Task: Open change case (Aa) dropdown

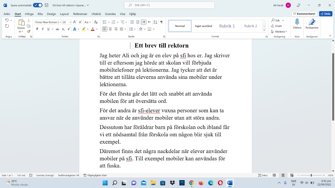Action: 88,22
